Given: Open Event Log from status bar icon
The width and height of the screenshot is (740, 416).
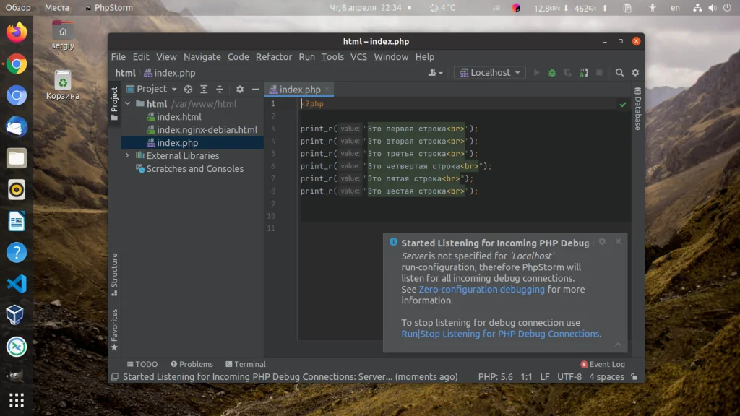Looking at the screenshot, I should pos(584,363).
